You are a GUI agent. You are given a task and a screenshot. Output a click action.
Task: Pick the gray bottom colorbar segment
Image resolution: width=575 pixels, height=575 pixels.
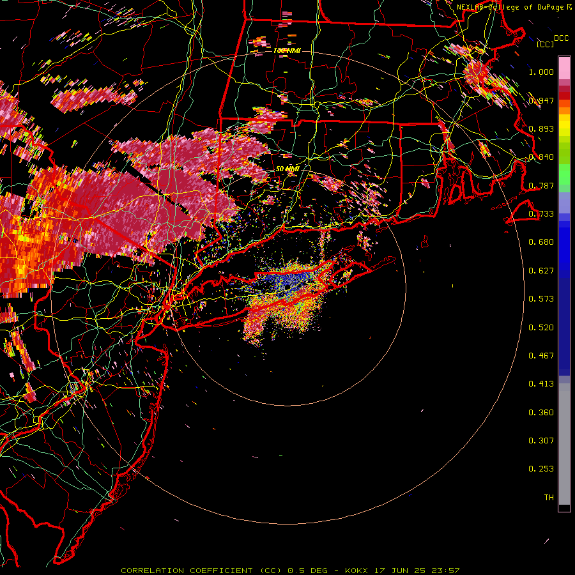564,444
